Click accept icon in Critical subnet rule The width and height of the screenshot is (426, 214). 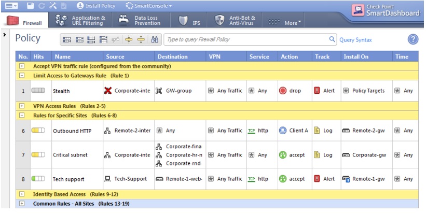(283, 155)
